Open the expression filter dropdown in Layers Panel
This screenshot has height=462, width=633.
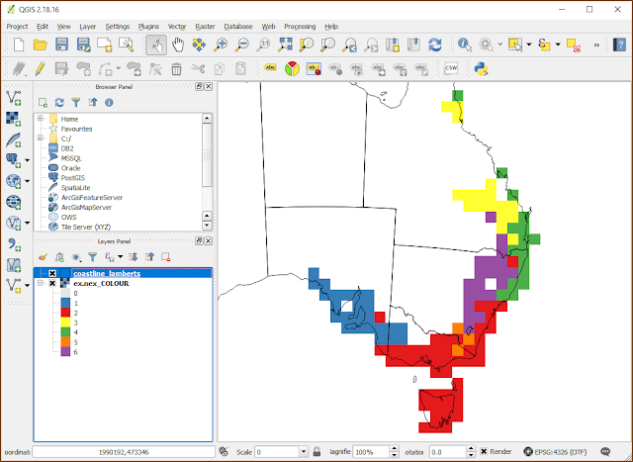coord(120,257)
